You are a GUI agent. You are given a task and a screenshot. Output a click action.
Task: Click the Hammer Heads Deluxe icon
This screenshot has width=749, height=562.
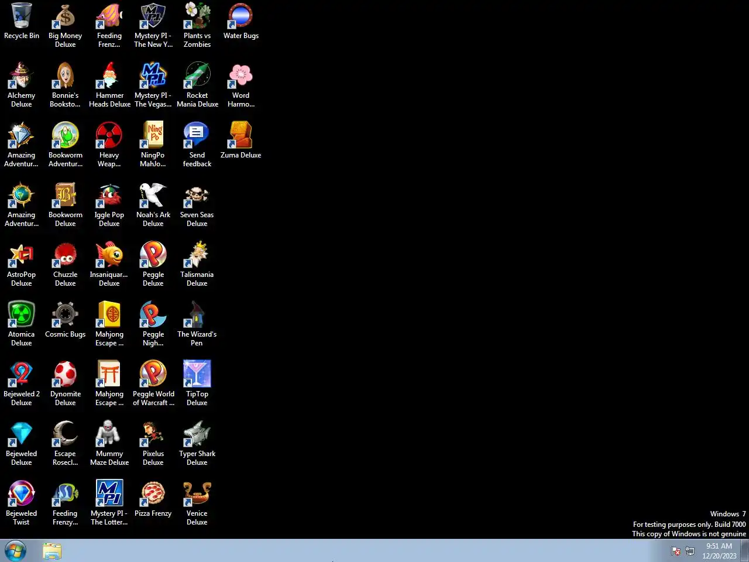tap(109, 76)
